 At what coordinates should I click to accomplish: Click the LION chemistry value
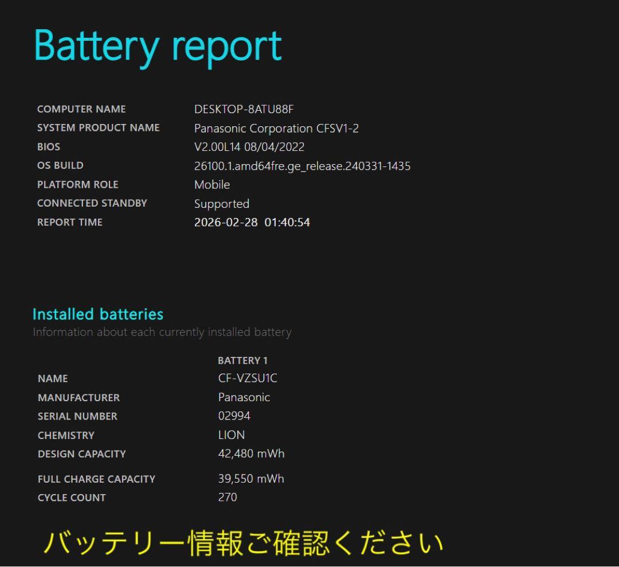[232, 434]
